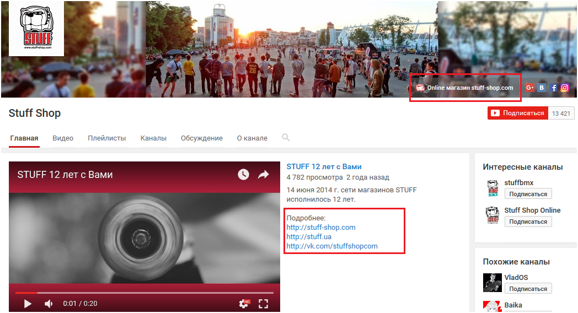Open the Baika channel name
Image resolution: width=578 pixels, height=313 pixels.
click(513, 305)
